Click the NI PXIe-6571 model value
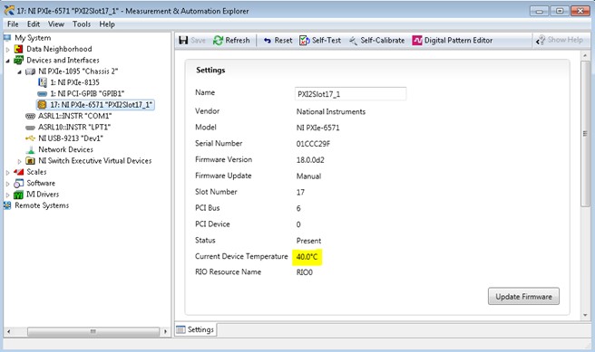Screen dimensions: 595x352 tap(318, 128)
